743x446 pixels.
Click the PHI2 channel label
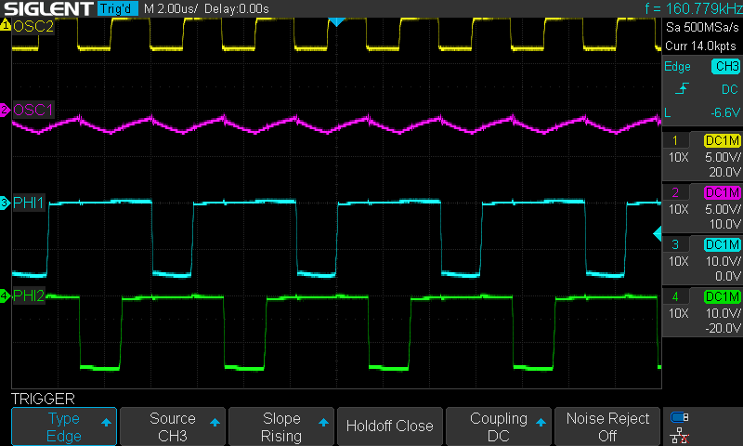coord(29,295)
